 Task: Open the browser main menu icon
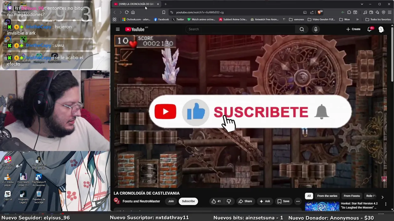click(x=390, y=12)
